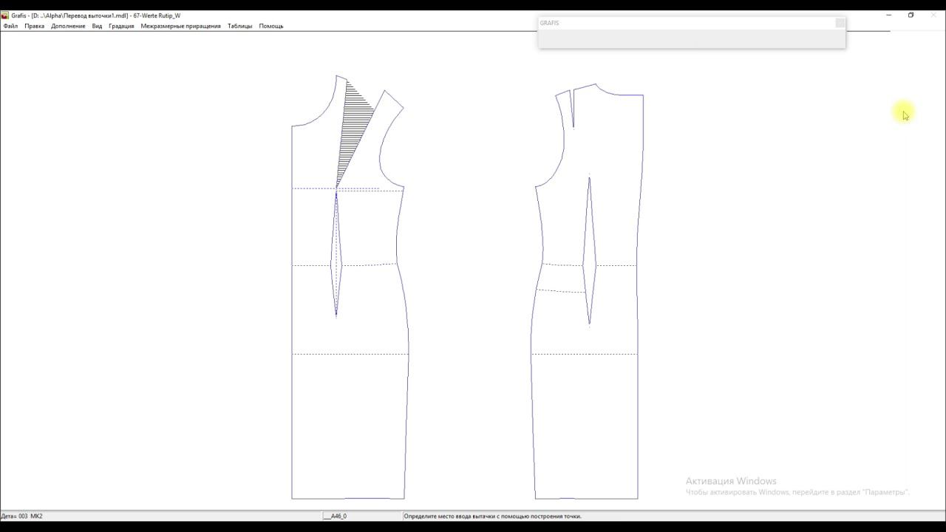Open the Файл menu

pyautogui.click(x=10, y=26)
